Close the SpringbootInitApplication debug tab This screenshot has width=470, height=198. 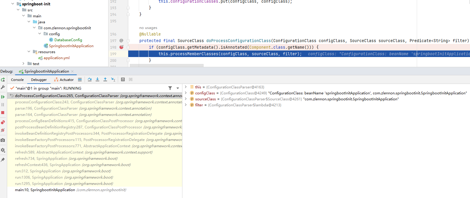pyautogui.click(x=72, y=71)
